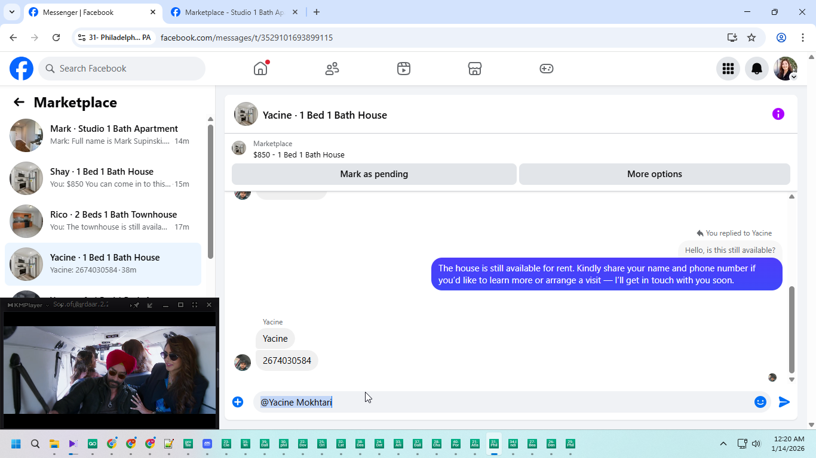Open Yacine chat header title
The image size is (816, 458).
[x=325, y=115]
